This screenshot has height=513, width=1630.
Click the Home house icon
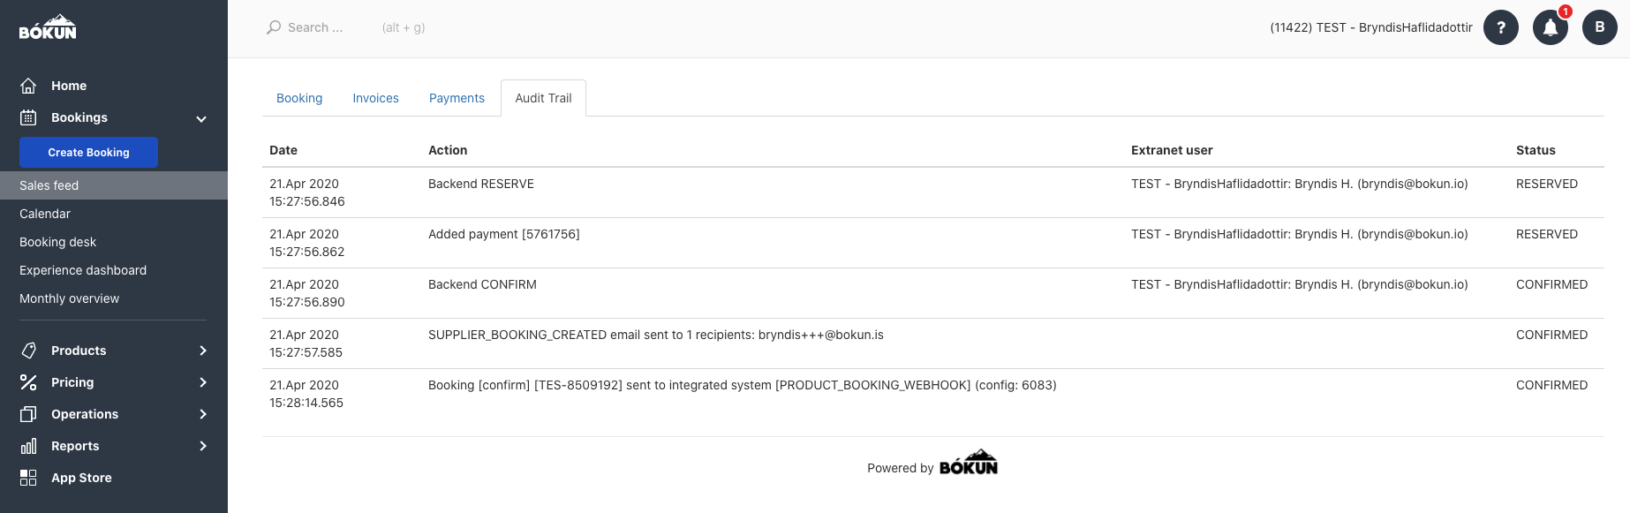(x=28, y=86)
